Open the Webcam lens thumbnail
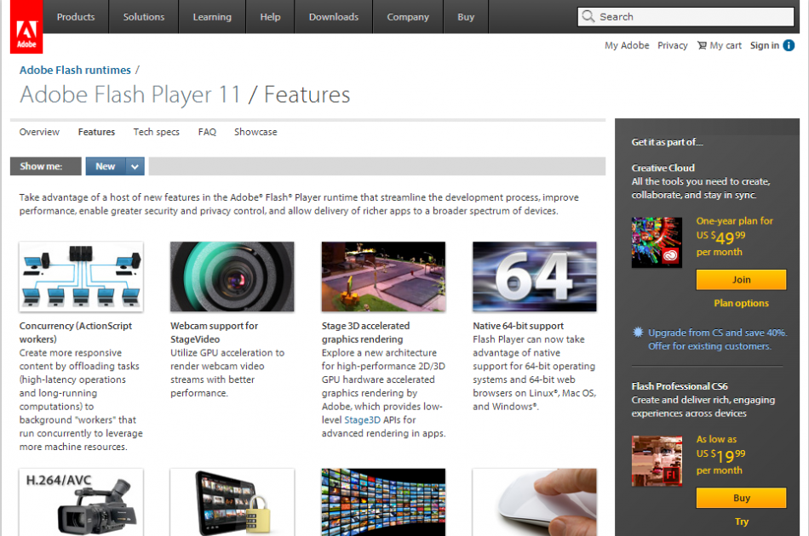 232,277
